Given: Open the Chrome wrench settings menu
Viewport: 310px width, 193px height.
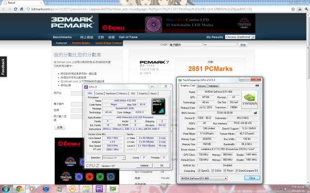Looking at the screenshot, I should (x=306, y=9).
